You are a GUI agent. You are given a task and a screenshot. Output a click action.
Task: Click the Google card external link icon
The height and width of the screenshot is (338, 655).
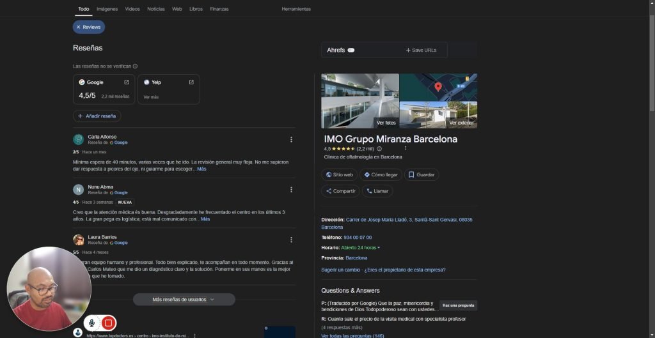click(127, 82)
